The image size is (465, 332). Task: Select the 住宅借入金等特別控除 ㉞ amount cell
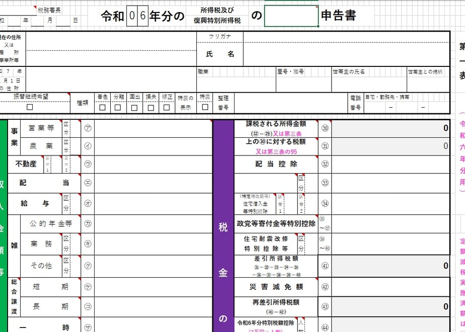[391, 204]
